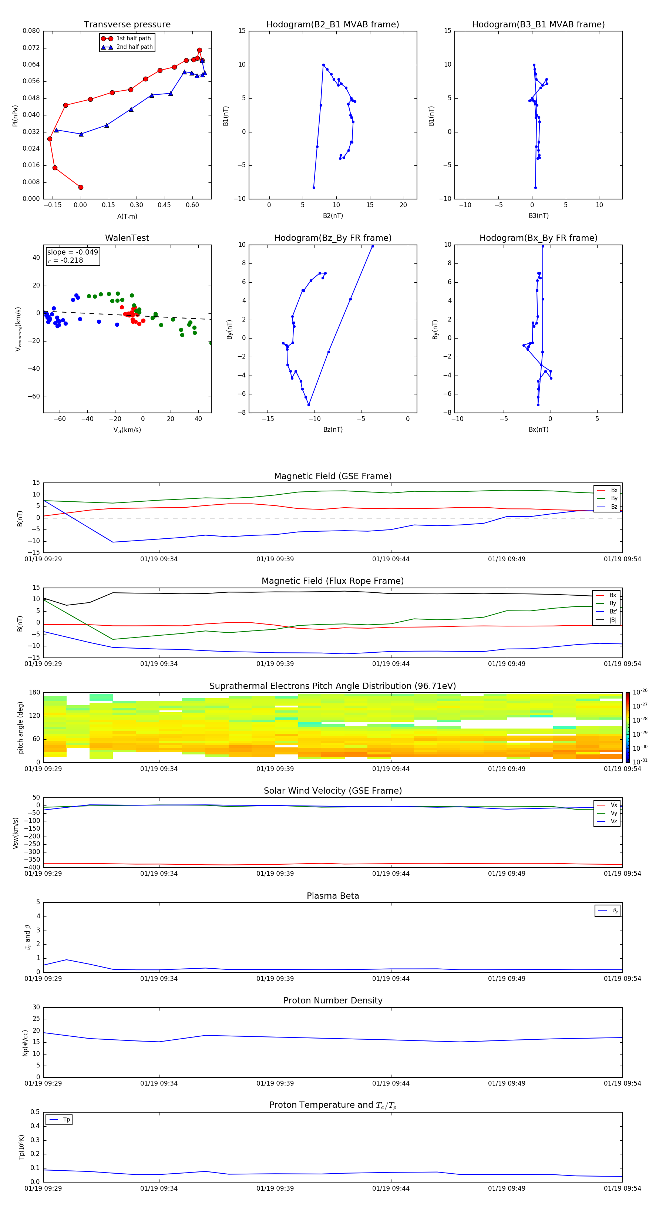Click the beta_p legend in Plasma Beta plot

(608, 911)
